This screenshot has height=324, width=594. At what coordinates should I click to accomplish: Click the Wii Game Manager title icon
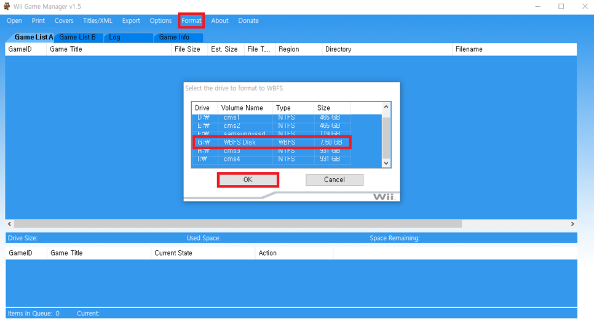(x=7, y=6)
